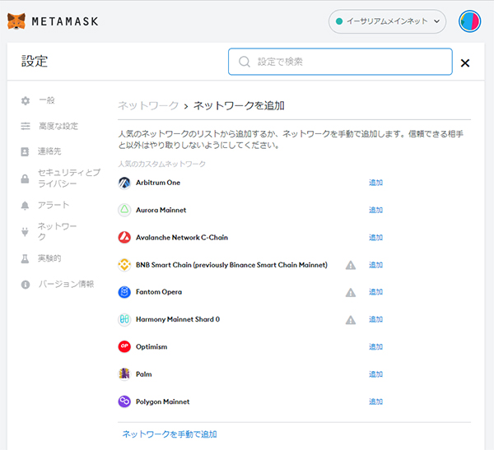Open the network selector dropdown
Image resolution: width=494 pixels, height=450 pixels.
[x=387, y=21]
